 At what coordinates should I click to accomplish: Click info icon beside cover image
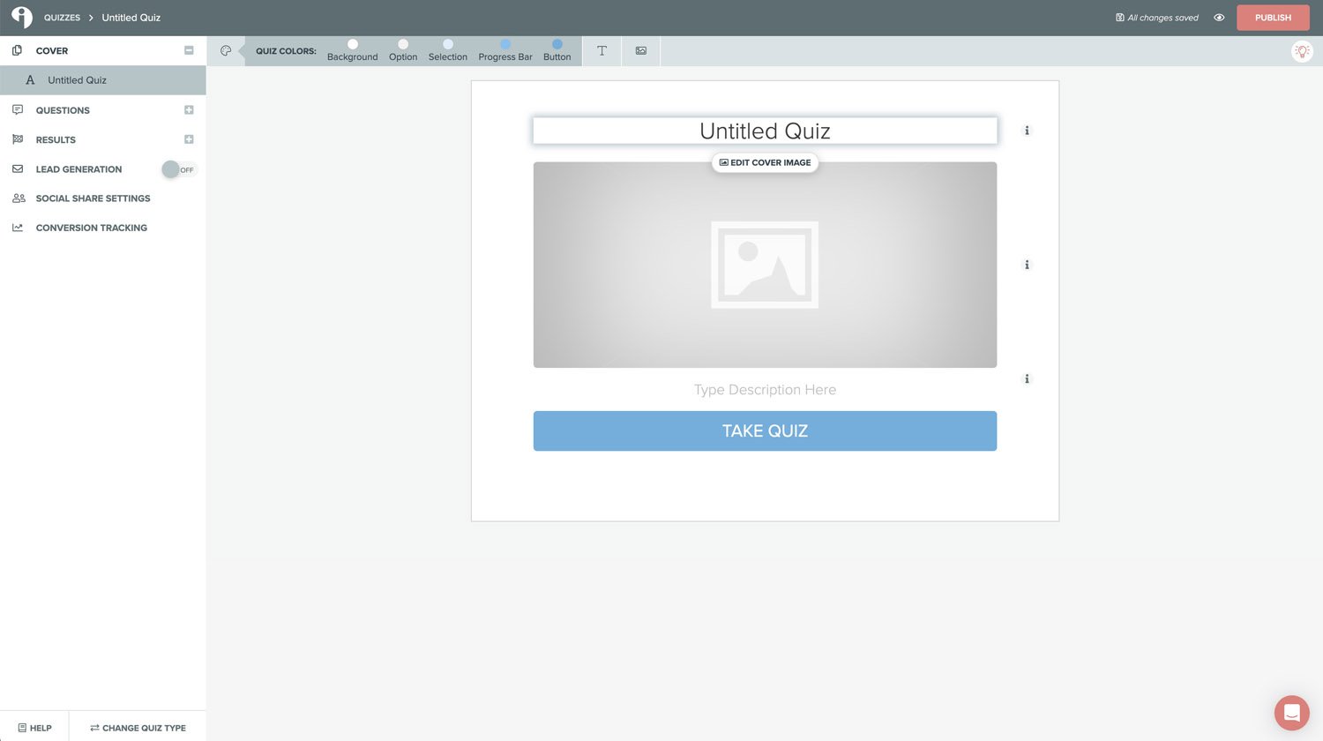coord(1027,265)
